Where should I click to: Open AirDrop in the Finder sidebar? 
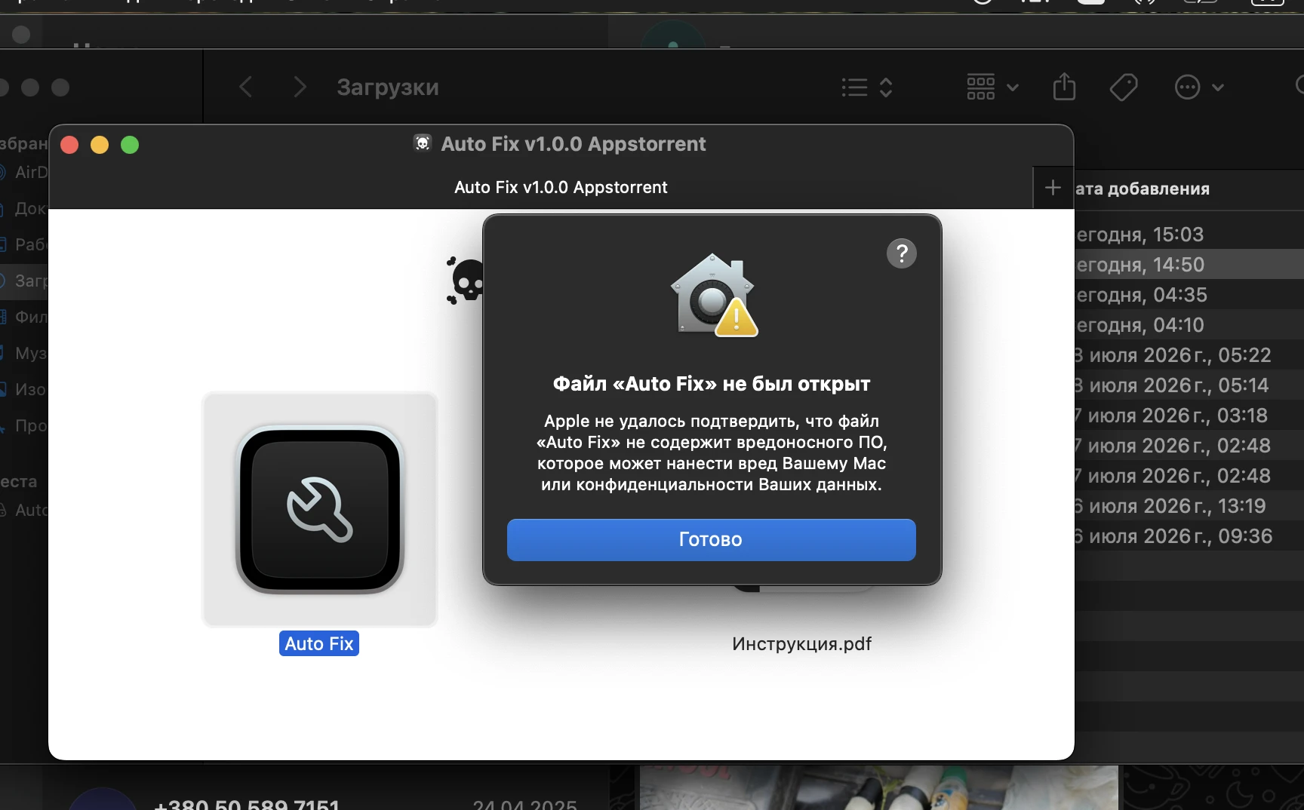24,172
